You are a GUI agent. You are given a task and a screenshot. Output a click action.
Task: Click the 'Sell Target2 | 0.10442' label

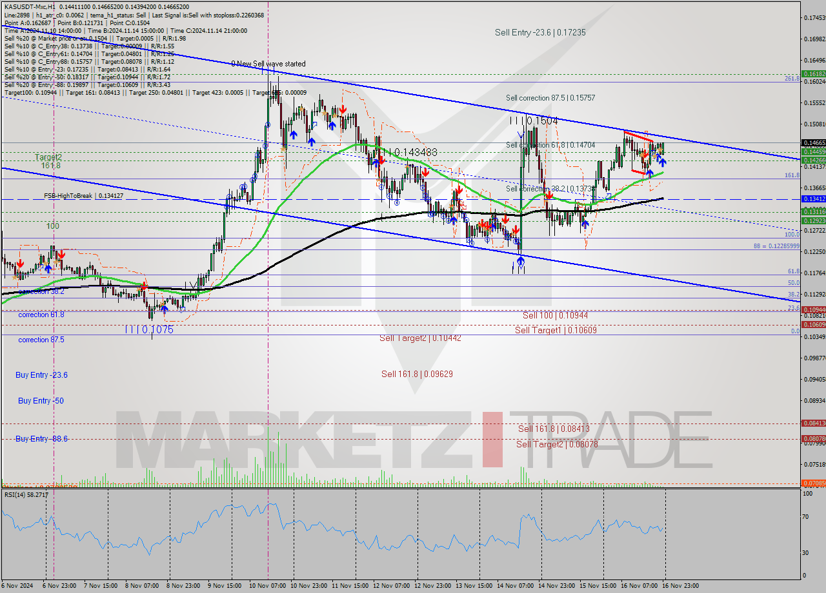(420, 338)
